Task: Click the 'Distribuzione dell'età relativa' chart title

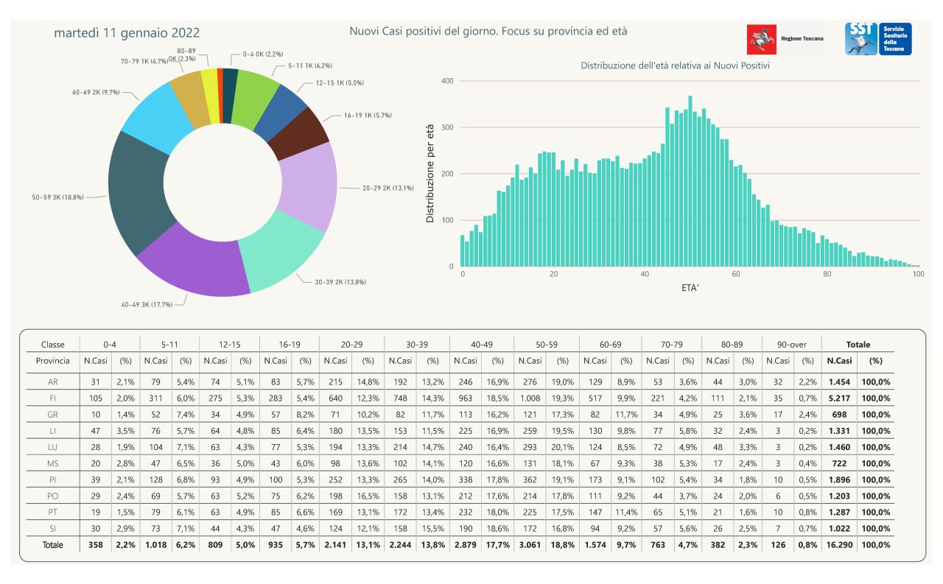Action: (x=676, y=66)
